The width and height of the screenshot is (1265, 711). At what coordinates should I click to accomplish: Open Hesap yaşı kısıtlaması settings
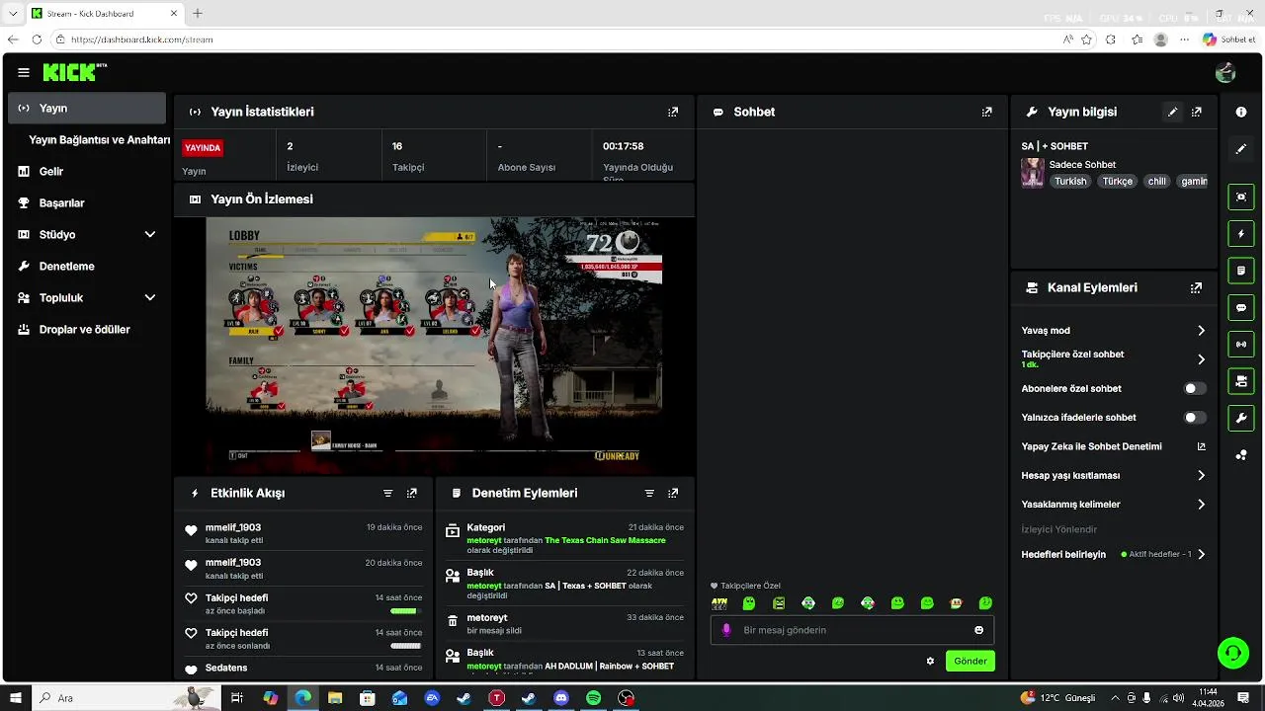pyautogui.click(x=1114, y=475)
